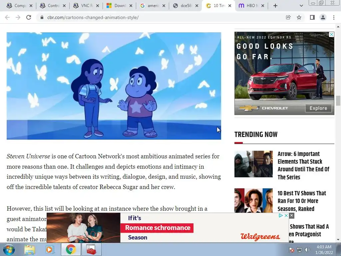Open Chrome three-dot menu

(x=334, y=17)
